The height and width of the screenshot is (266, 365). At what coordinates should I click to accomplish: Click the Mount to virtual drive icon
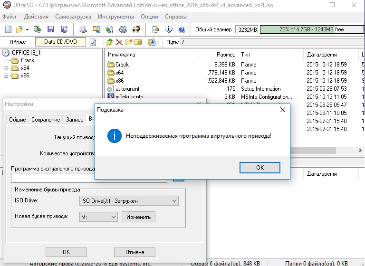coord(123,29)
